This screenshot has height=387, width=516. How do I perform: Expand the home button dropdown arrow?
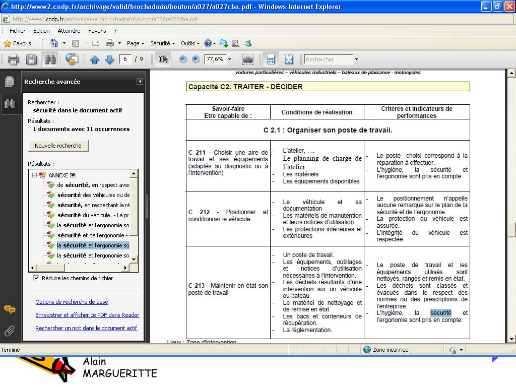pyautogui.click(x=64, y=43)
